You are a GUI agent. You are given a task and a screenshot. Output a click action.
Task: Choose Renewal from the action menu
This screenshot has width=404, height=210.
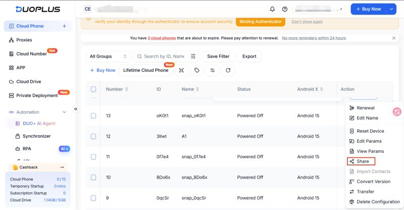(365, 108)
